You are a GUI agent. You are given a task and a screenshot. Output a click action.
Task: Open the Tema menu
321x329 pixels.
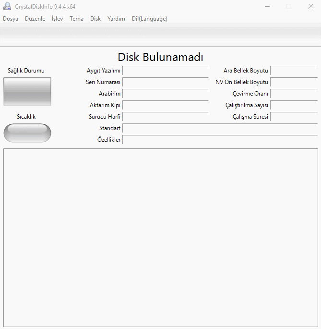(76, 19)
